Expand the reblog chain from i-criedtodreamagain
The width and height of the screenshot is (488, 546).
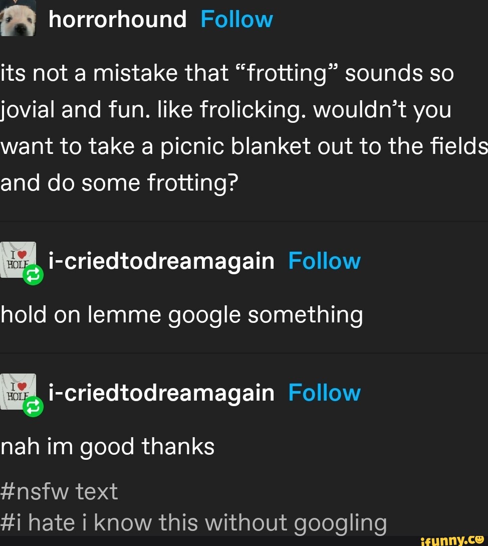(x=161, y=260)
